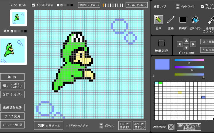Pick the periwinkle blue palette swatch
Image resolution: width=214 pixels, height=133 pixels.
coord(203,97)
